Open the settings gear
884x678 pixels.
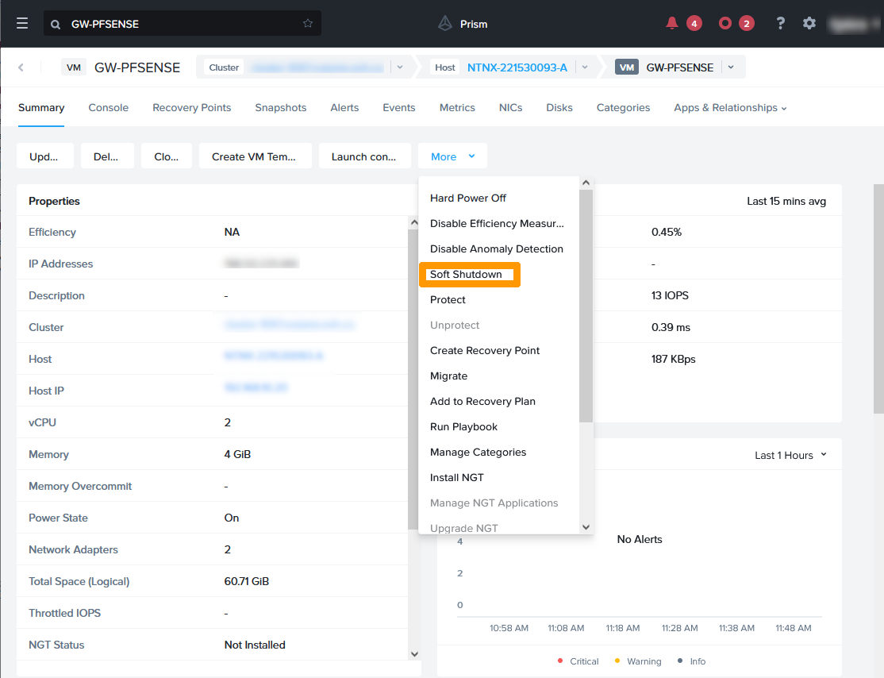pyautogui.click(x=809, y=24)
